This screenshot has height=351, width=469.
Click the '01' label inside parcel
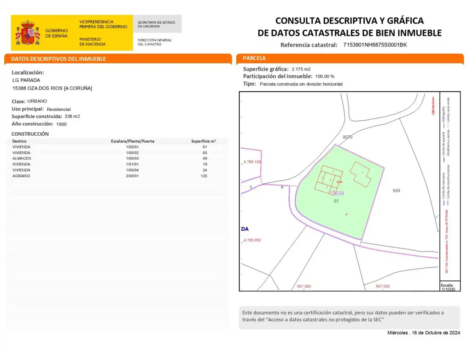[x=336, y=201]
